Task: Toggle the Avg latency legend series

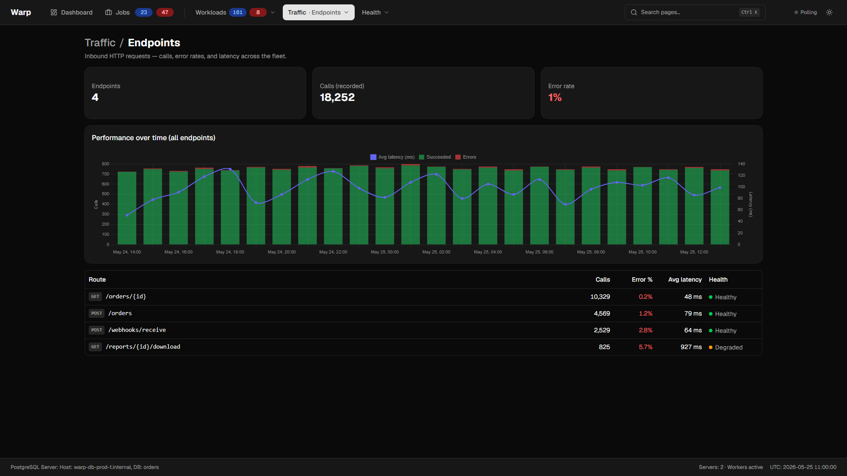Action: tap(392, 157)
